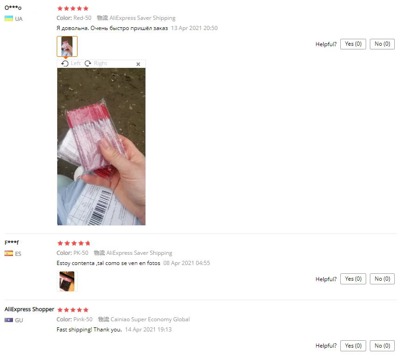Viewport: 404px width, 355px height.
Task: Close the enlarged review photo
Action: (138, 64)
